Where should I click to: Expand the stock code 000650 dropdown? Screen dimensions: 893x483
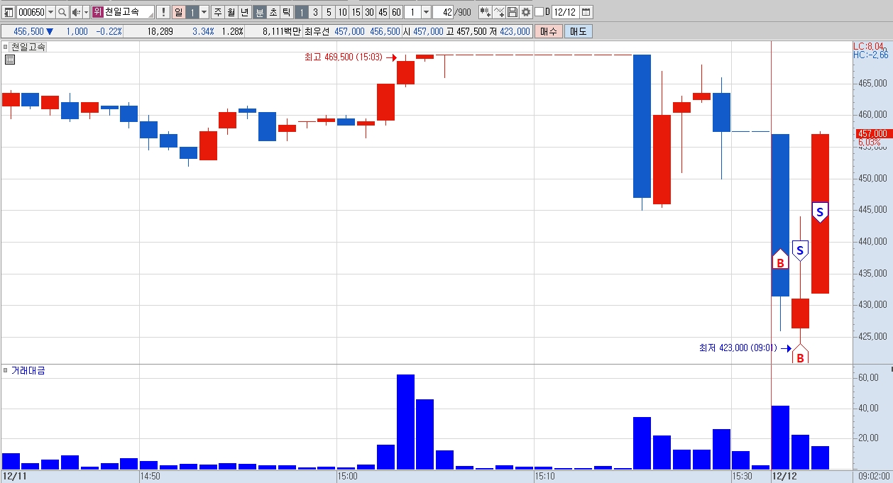[x=50, y=12]
